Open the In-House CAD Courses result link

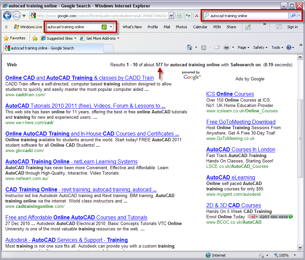92,134
